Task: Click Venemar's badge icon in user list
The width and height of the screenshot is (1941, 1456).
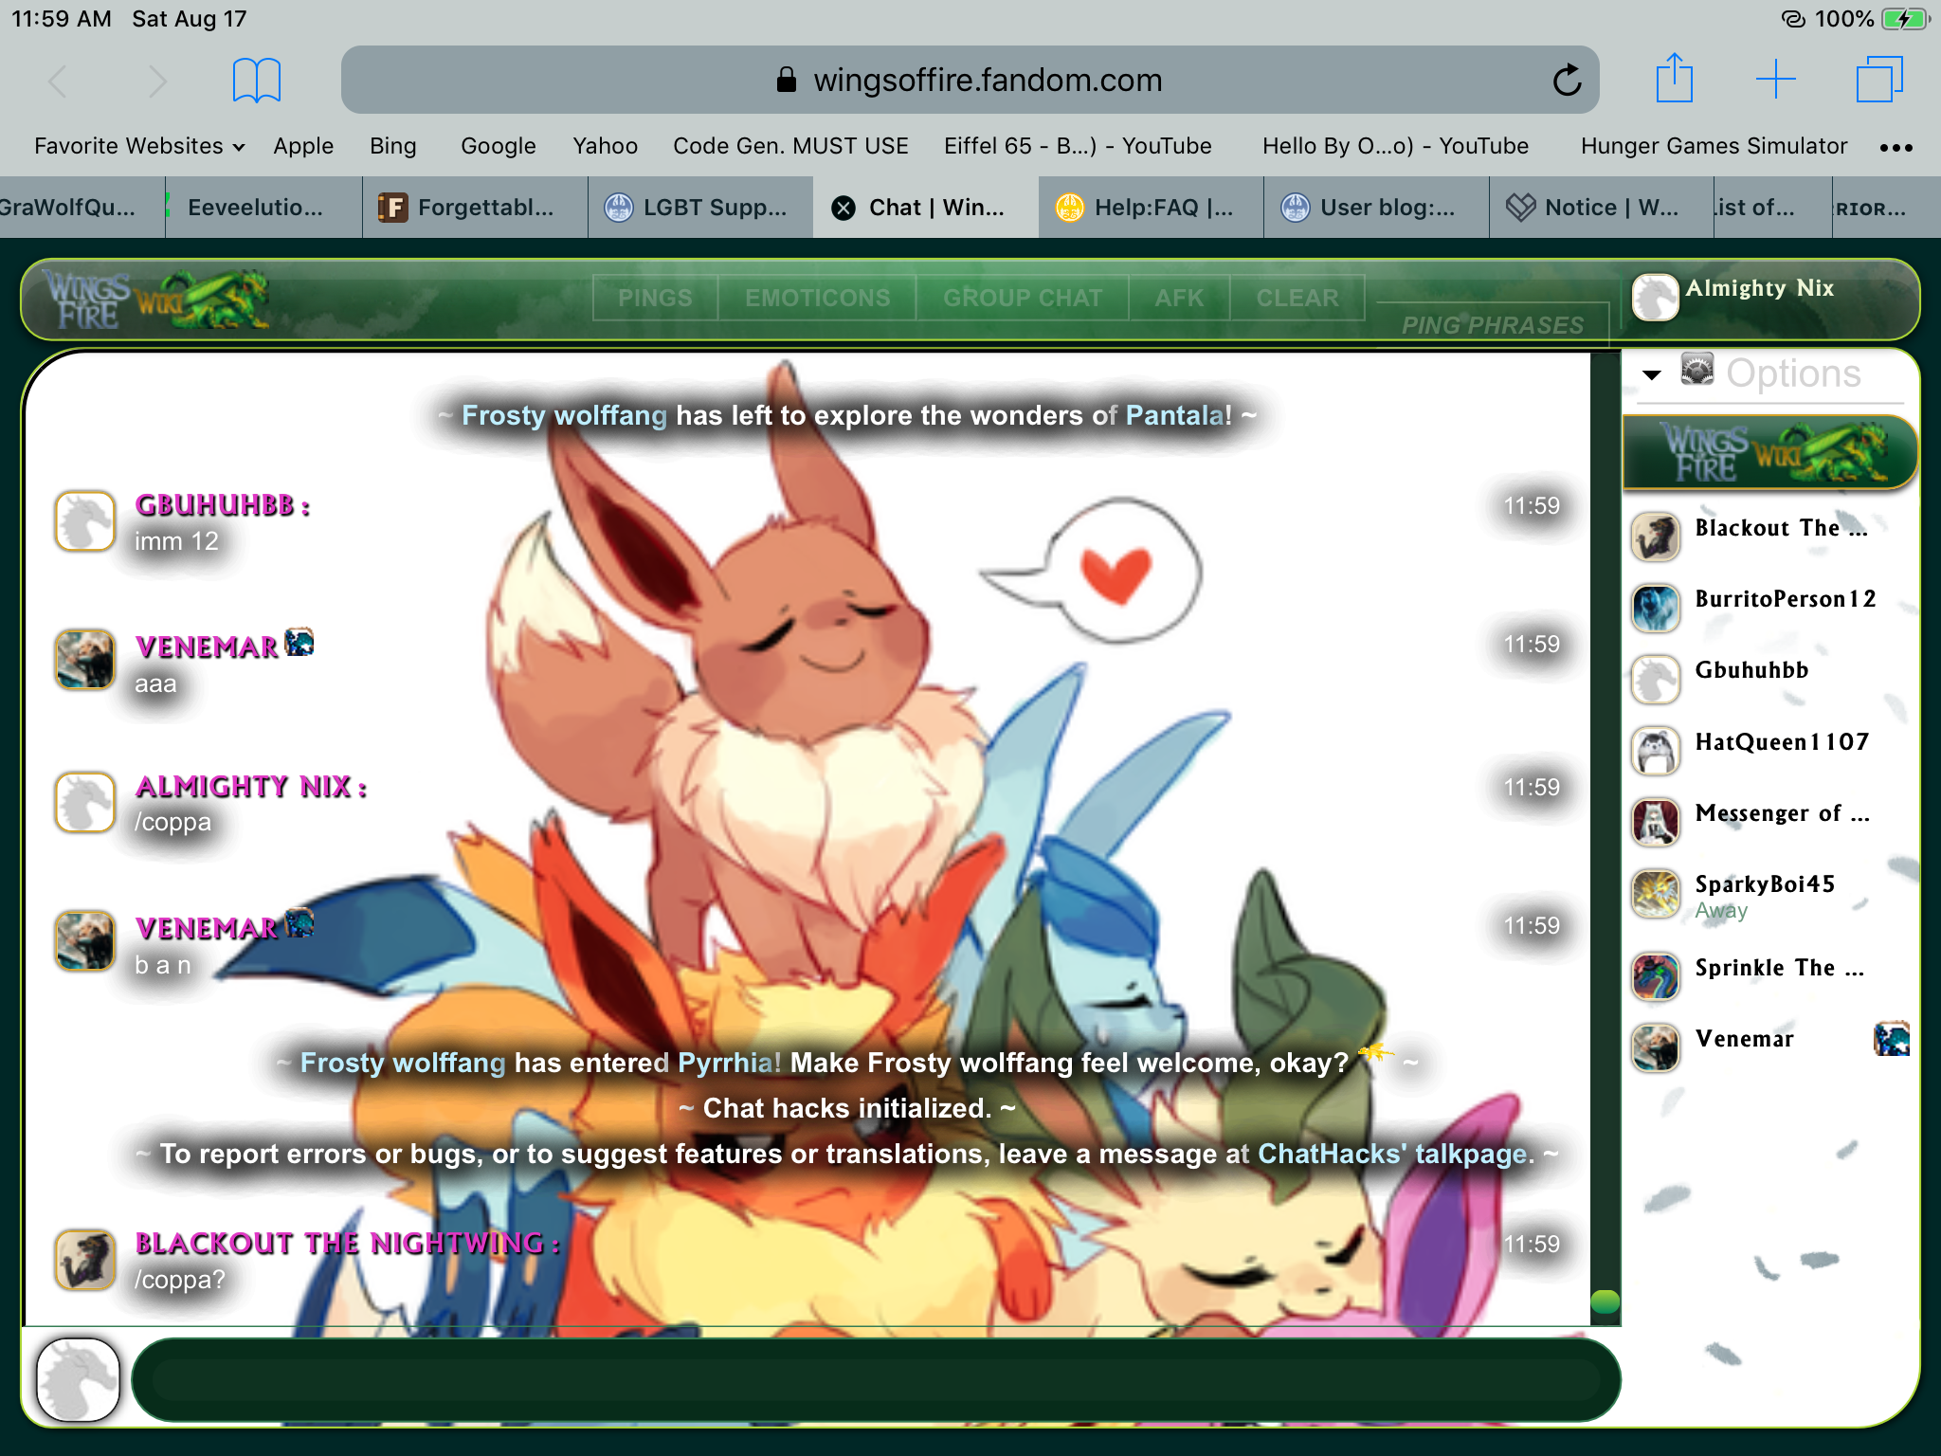Action: tap(1891, 1039)
